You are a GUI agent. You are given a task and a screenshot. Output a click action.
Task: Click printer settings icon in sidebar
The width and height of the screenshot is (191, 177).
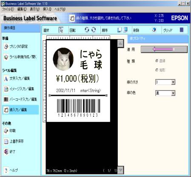point(6,47)
